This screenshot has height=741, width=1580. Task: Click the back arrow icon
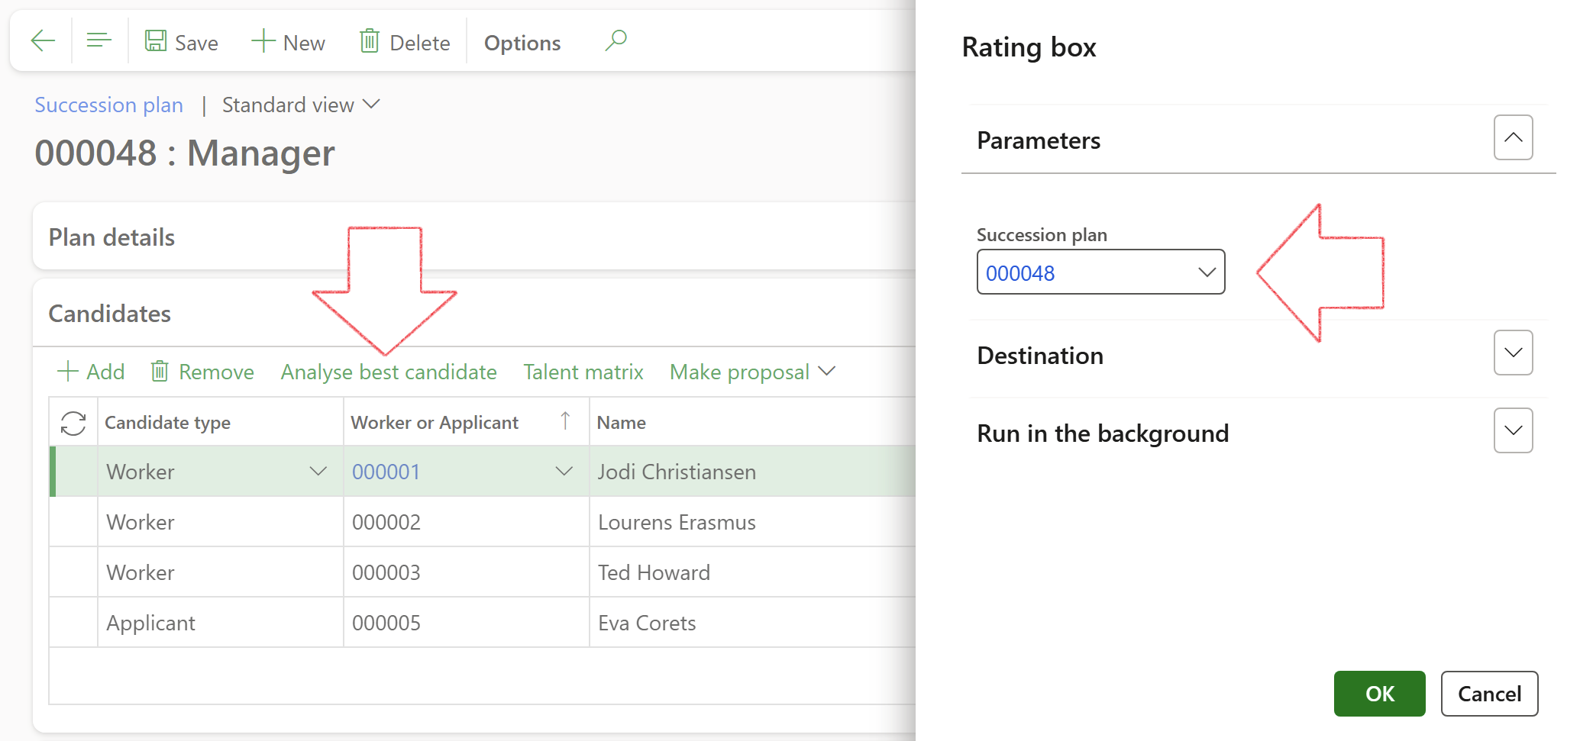[43, 40]
